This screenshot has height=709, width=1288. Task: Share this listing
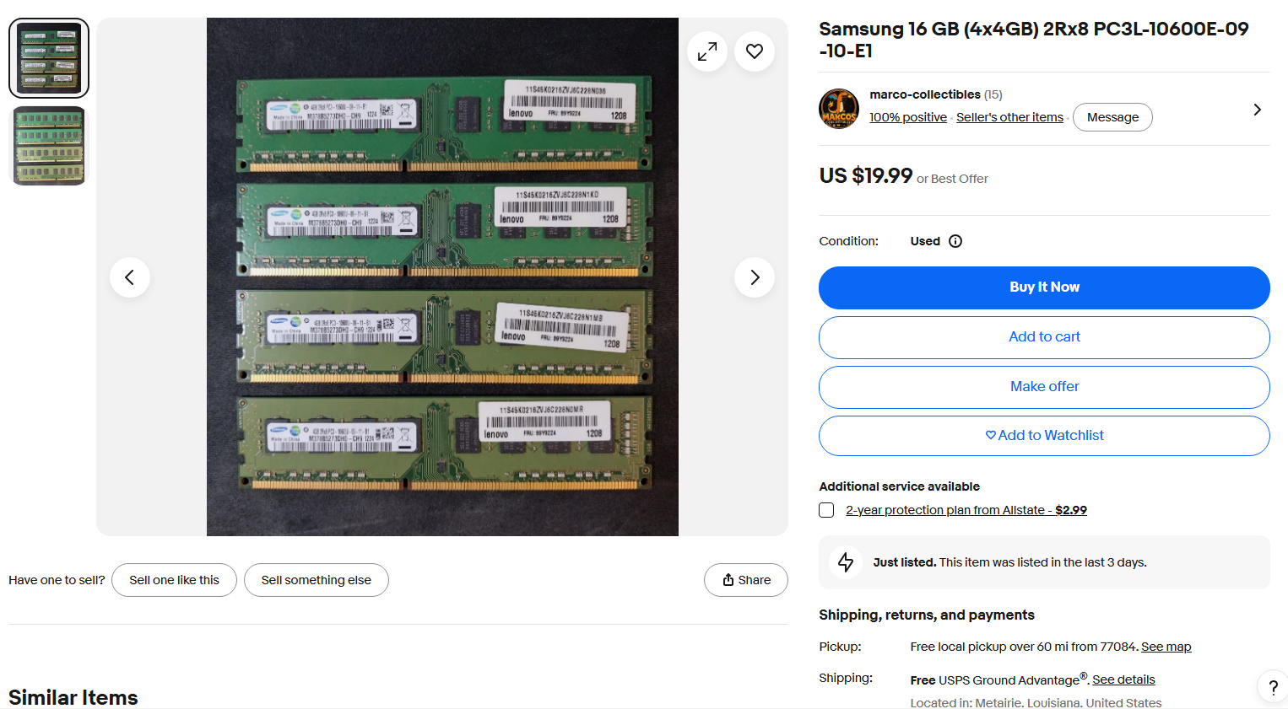pyautogui.click(x=746, y=580)
